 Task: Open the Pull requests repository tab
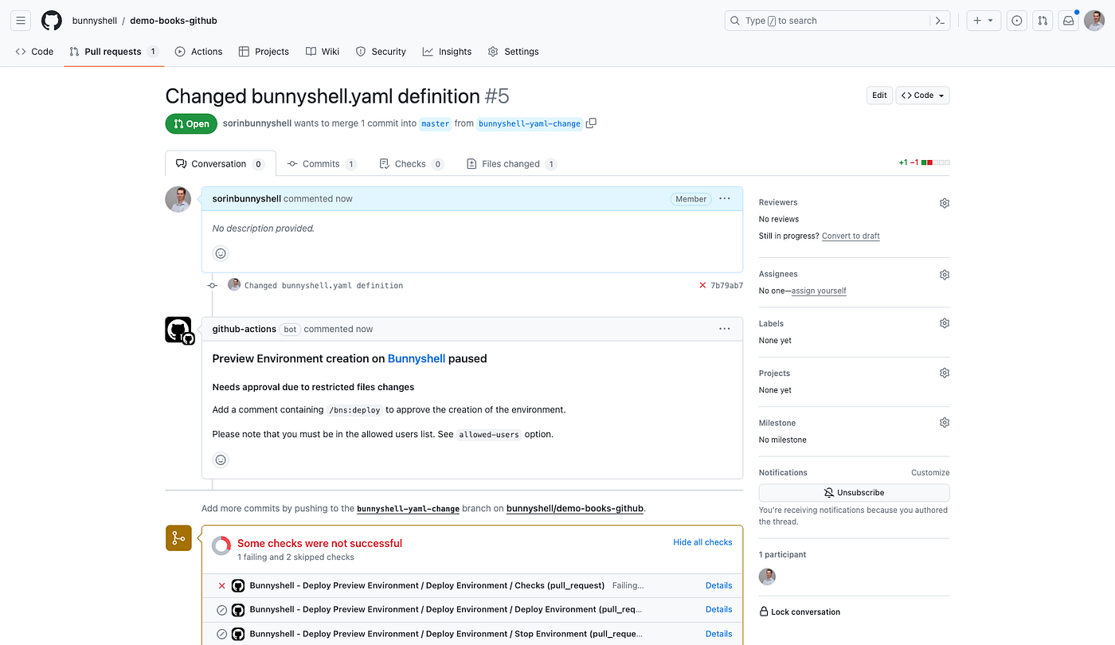113,52
